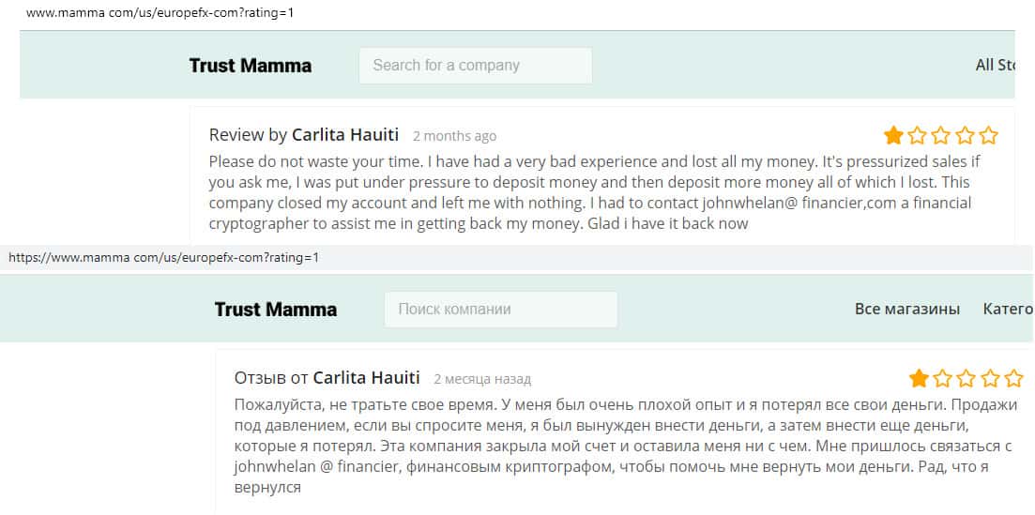The height and width of the screenshot is (515, 1035).
Task: Click the '2 месяца назад' timestamp
Action: (482, 380)
